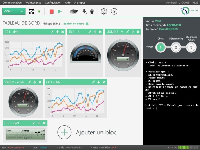The width and height of the screenshot is (200, 150).
Task: Click technician name Paul ATREIDES
Action: [168, 29]
